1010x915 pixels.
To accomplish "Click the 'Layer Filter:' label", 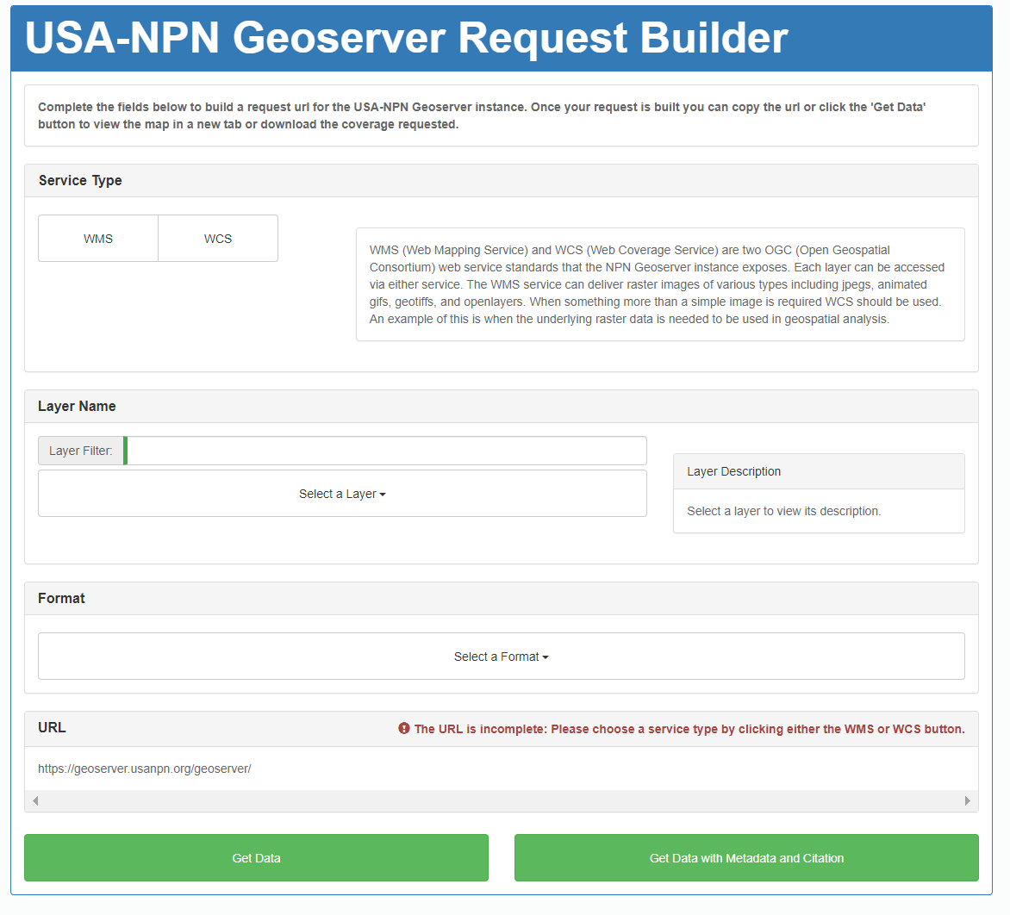I will click(x=81, y=451).
